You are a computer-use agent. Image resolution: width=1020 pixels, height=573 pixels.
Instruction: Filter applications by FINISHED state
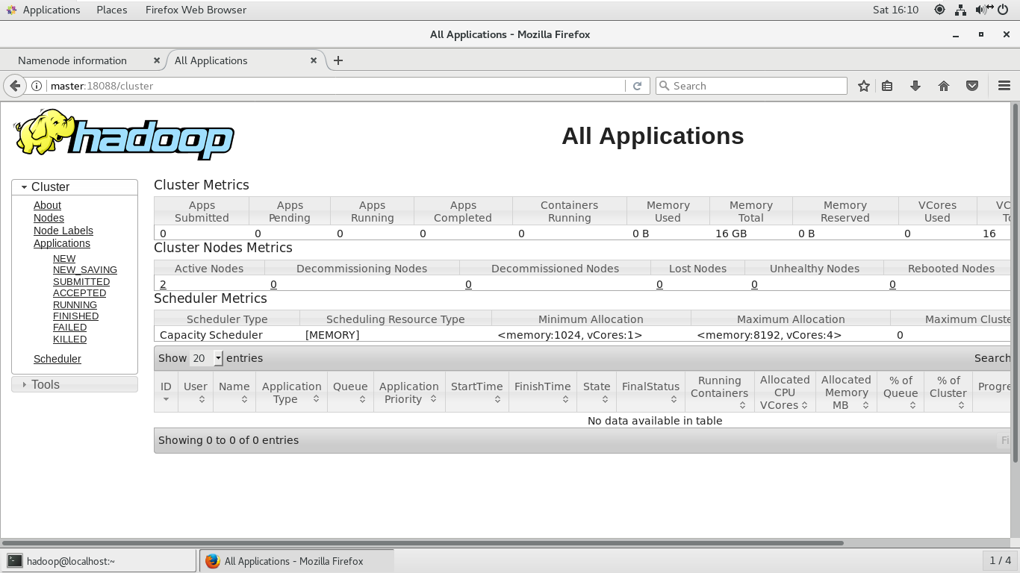click(x=75, y=316)
